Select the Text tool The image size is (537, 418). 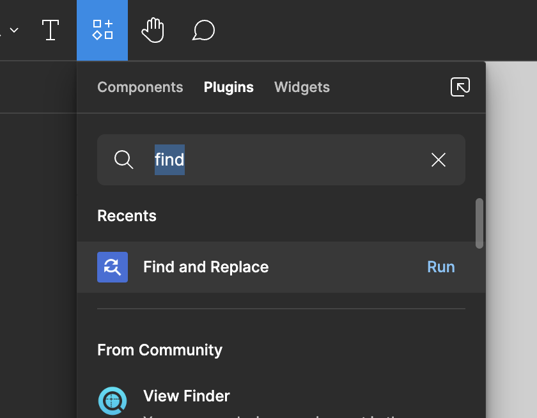tap(51, 30)
